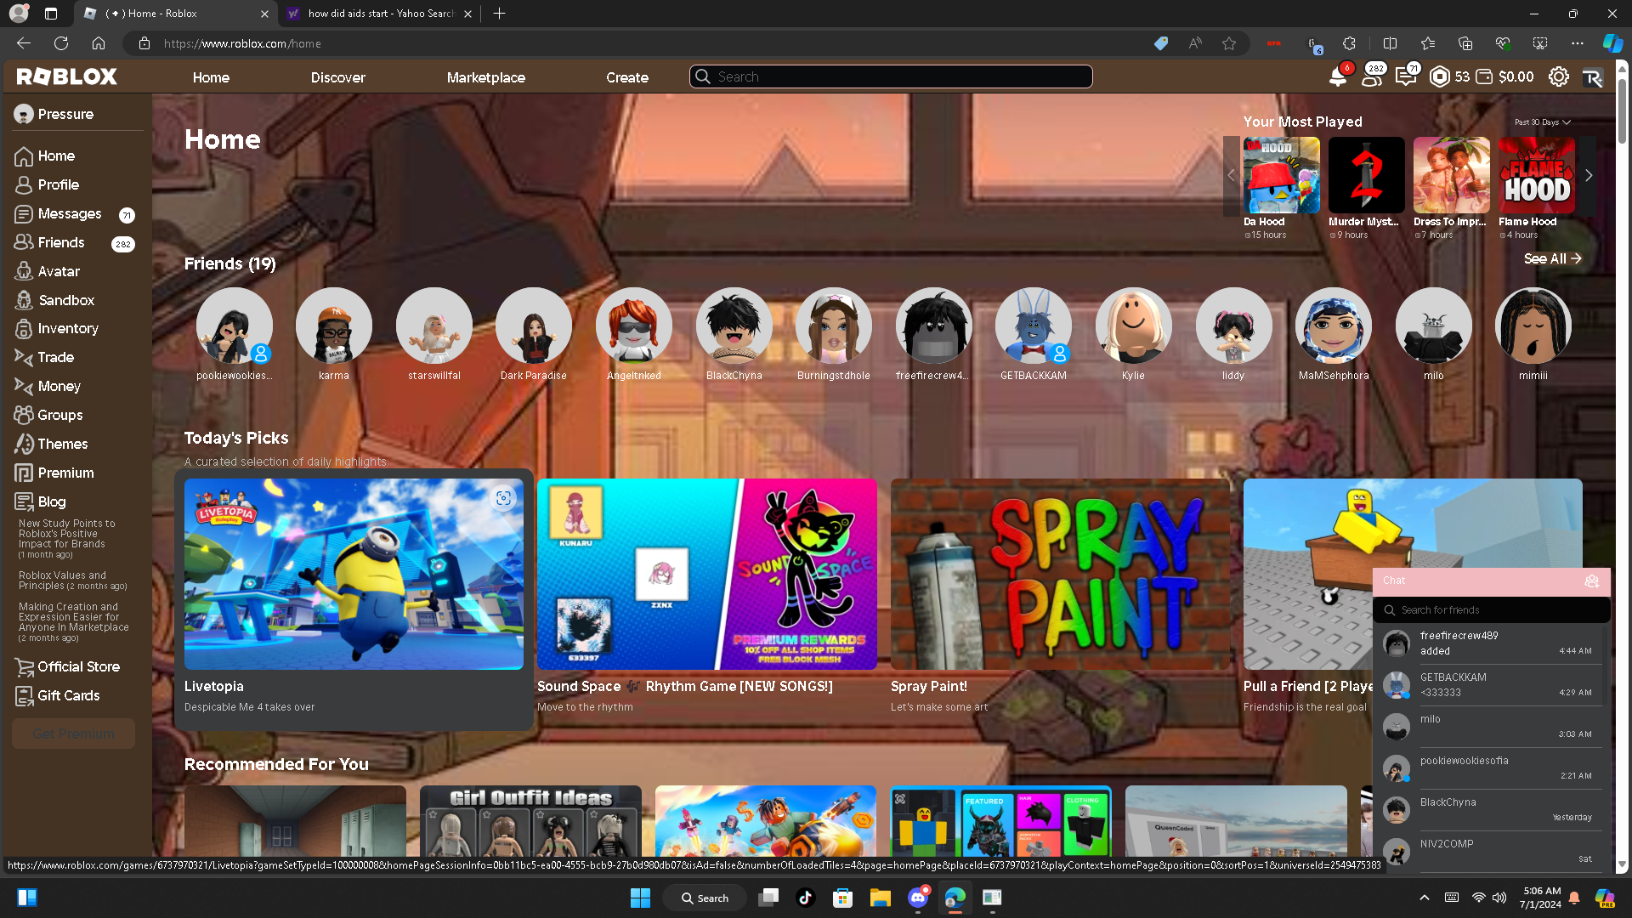
Task: Click See All for most played
Action: point(1552,258)
